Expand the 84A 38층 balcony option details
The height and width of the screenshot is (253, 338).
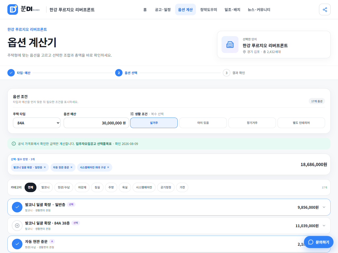tap(324, 226)
